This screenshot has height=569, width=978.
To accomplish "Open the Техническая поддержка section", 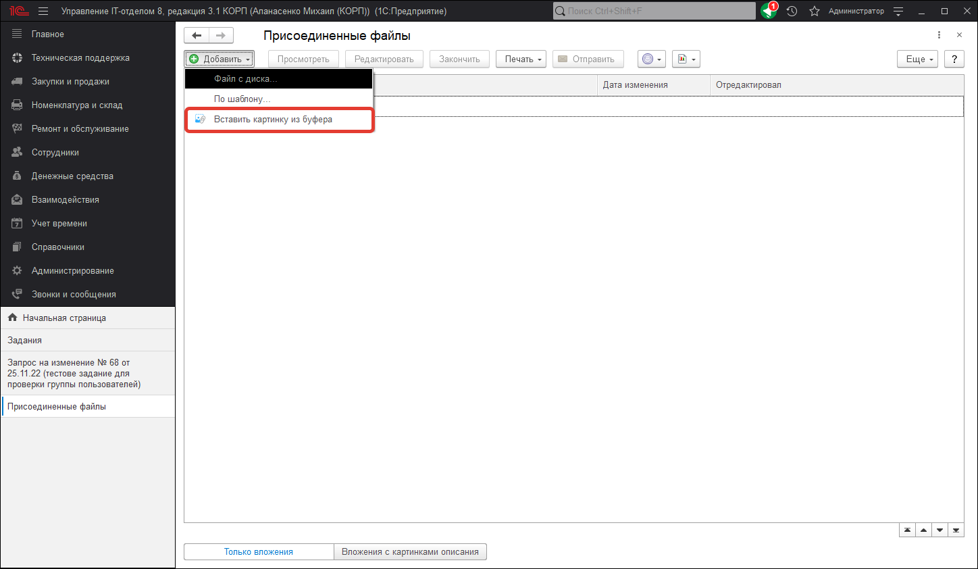I will pos(80,58).
